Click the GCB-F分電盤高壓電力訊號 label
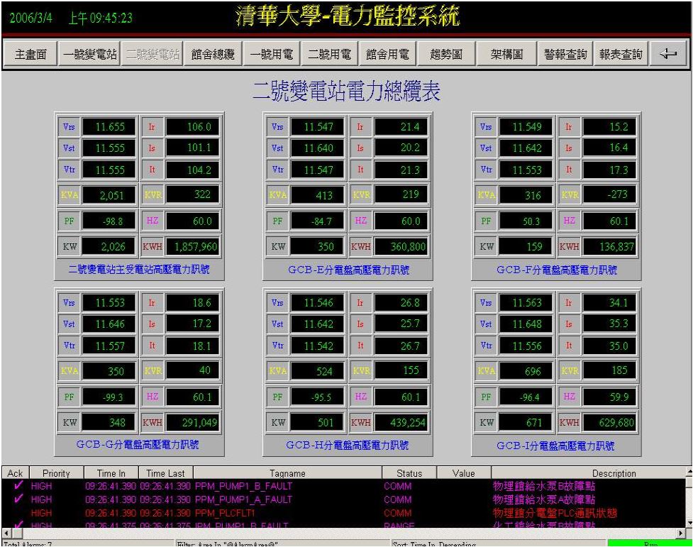Image resolution: width=693 pixels, height=547 pixels. 557,270
